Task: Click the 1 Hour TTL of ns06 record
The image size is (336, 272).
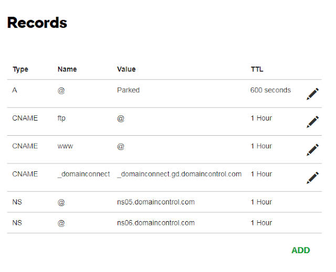Action: pos(261,223)
